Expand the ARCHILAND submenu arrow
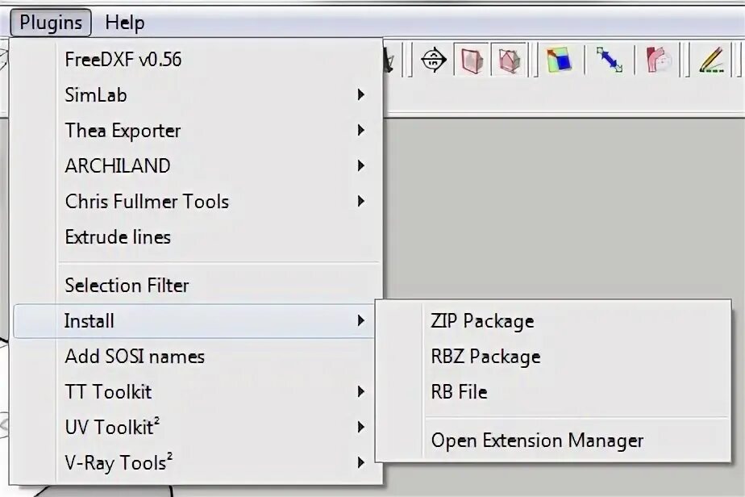Image resolution: width=745 pixels, height=497 pixels. coord(361,165)
